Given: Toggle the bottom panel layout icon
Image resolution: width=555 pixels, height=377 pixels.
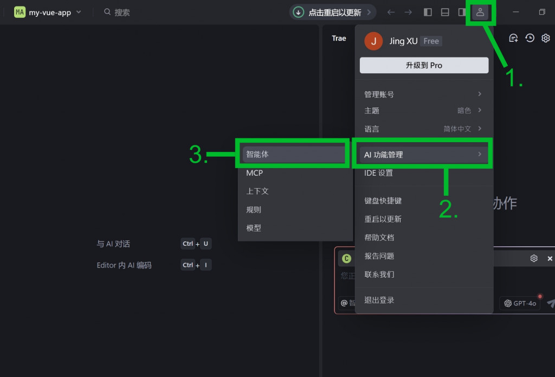Looking at the screenshot, I should click(x=445, y=12).
